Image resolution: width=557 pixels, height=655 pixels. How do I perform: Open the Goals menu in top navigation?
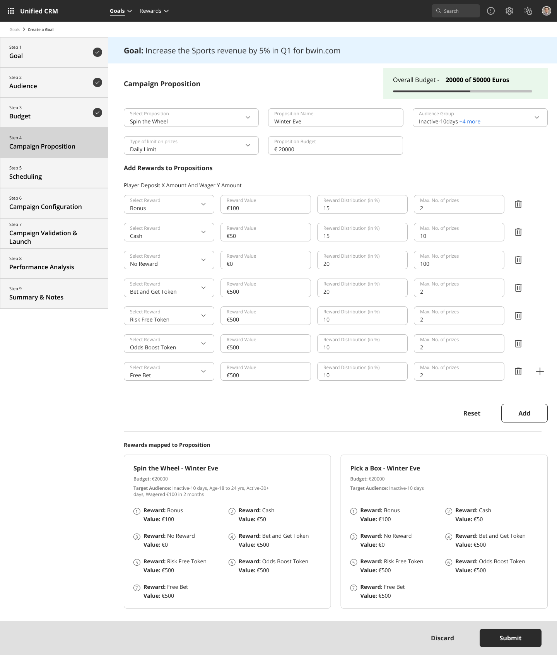coord(121,11)
